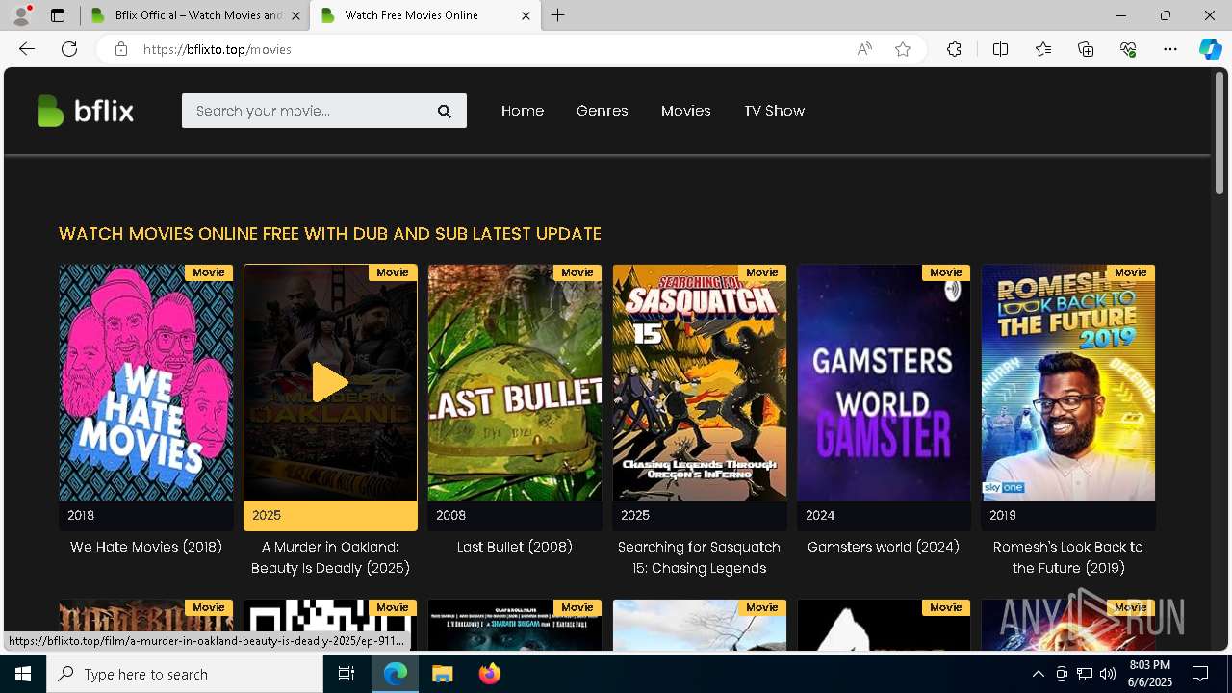Open A Murder in Oakland title link
The image size is (1232, 693).
point(330,557)
